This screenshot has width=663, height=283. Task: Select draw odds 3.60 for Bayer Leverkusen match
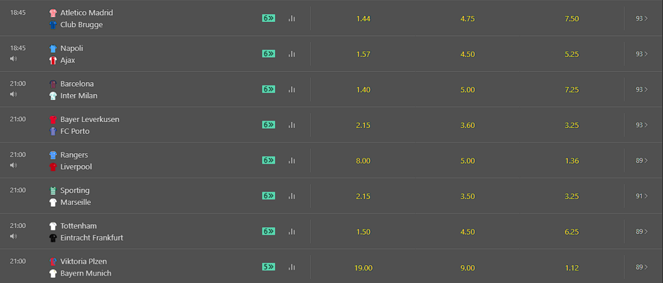[x=467, y=125]
